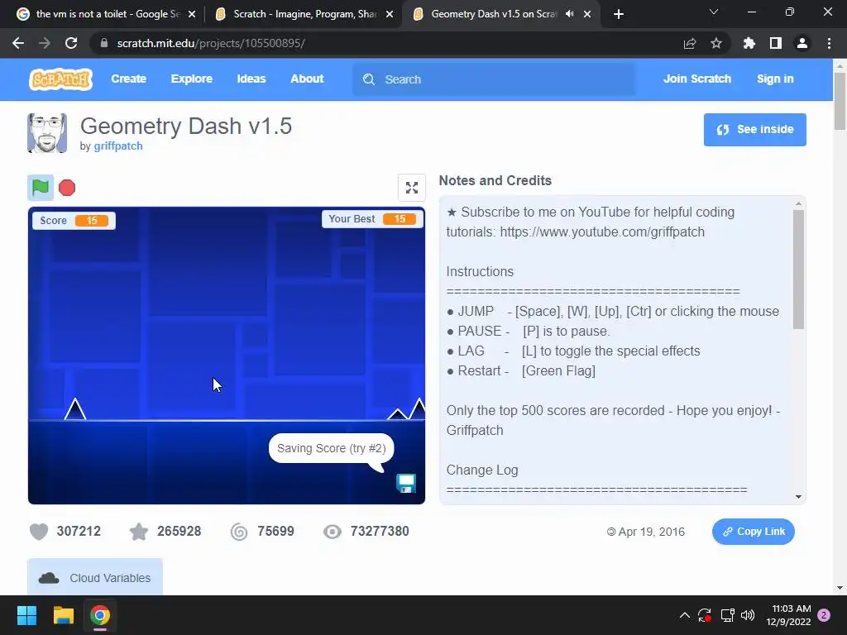Open the clock showing 11:03 AM

click(x=788, y=615)
